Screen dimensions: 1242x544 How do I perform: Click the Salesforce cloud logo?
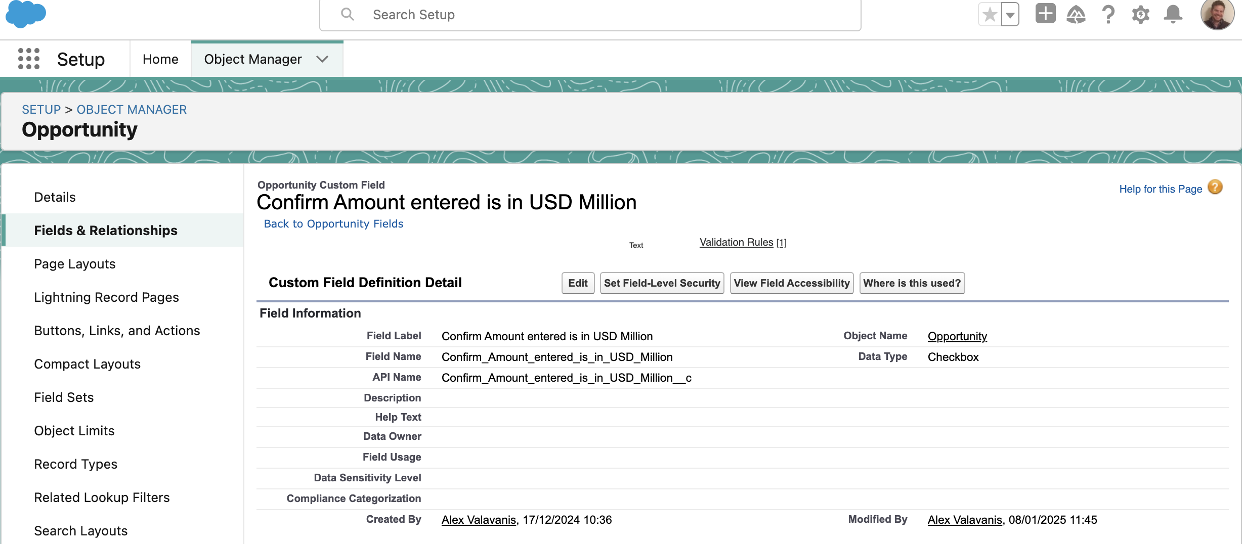click(x=25, y=14)
